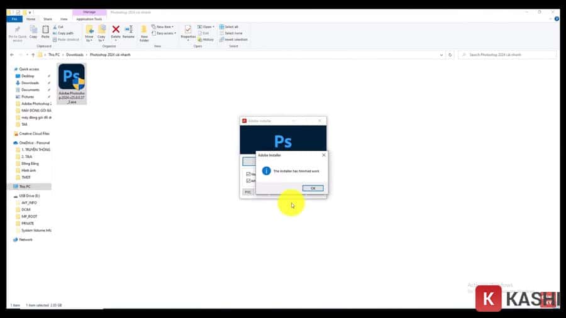Open the recent locations dropdown arrow
Viewport: 566px width, 318px height.
[27, 55]
